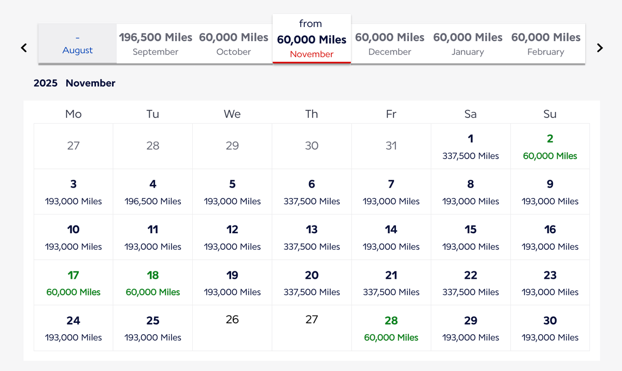
Task: Select Saturday November 22 cell
Action: pyautogui.click(x=471, y=283)
